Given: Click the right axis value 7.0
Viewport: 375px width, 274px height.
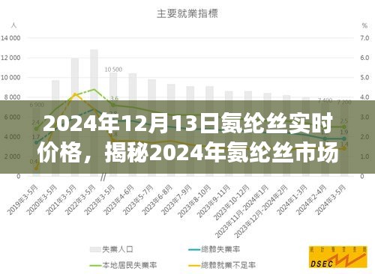Looking at the screenshot, I should point(364,38).
